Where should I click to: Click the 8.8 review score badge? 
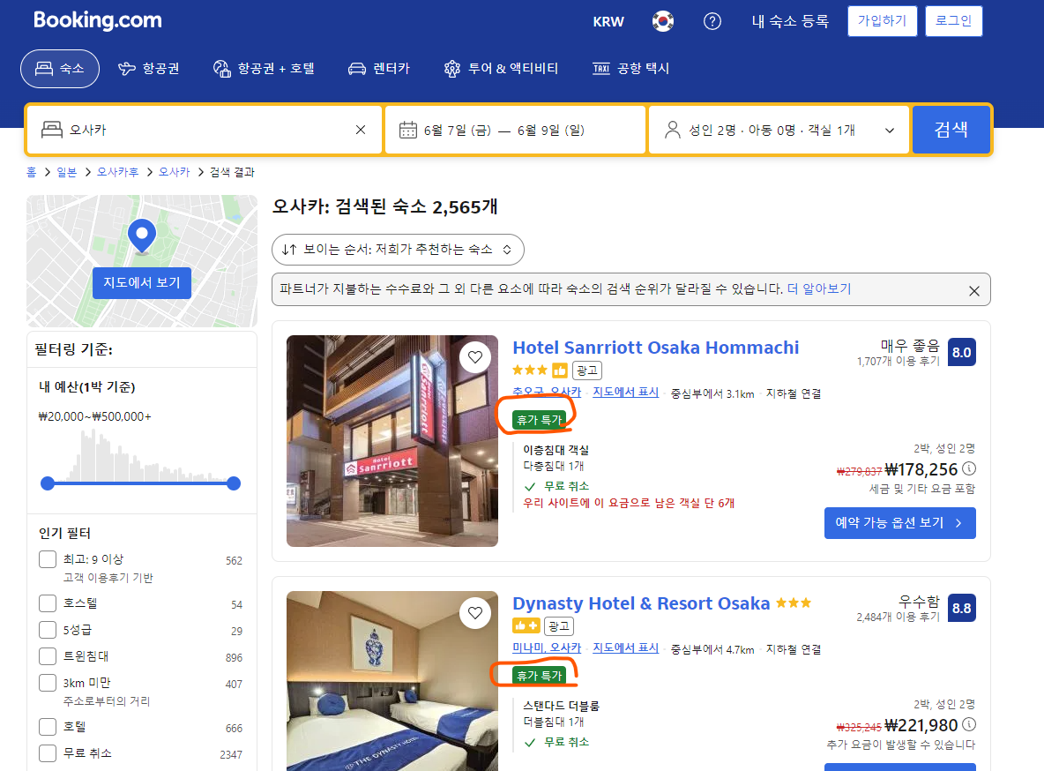click(x=961, y=608)
